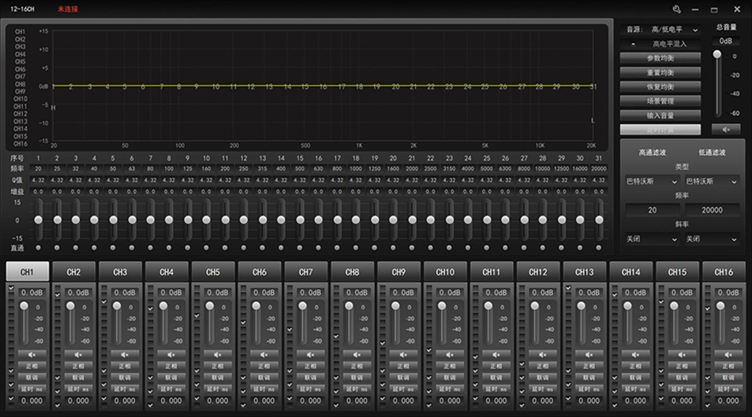
Task: Click the CH3 delay field showing 0.000
Action: 124,401
